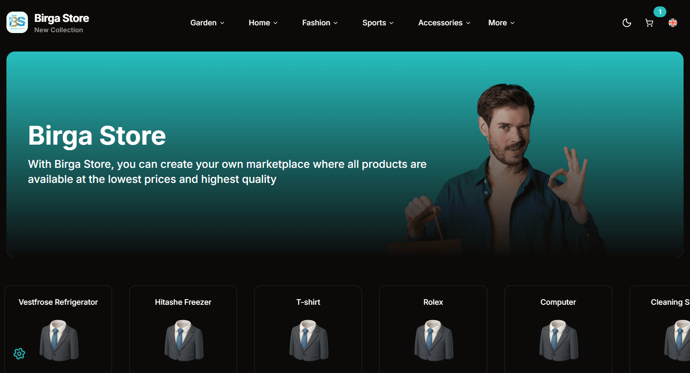Open the Sports menu item
This screenshot has height=373, width=690.
click(x=378, y=23)
